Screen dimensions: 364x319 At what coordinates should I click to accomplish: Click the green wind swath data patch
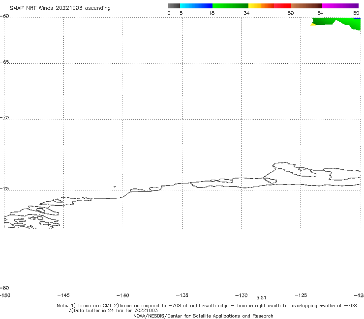(x=336, y=23)
